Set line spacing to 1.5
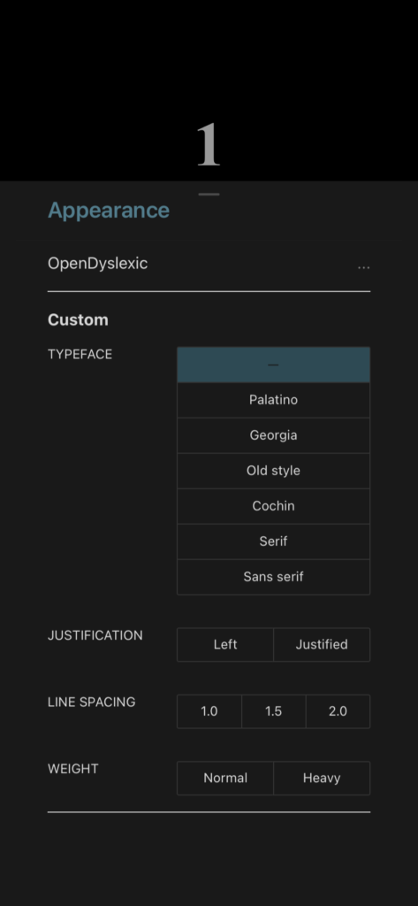Screen dimensions: 418x906 click(273, 711)
